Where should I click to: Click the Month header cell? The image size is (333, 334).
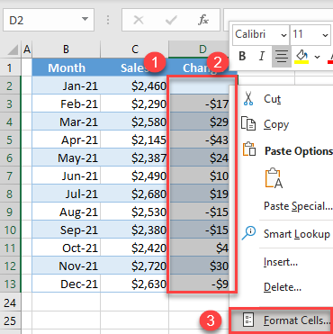tap(67, 68)
